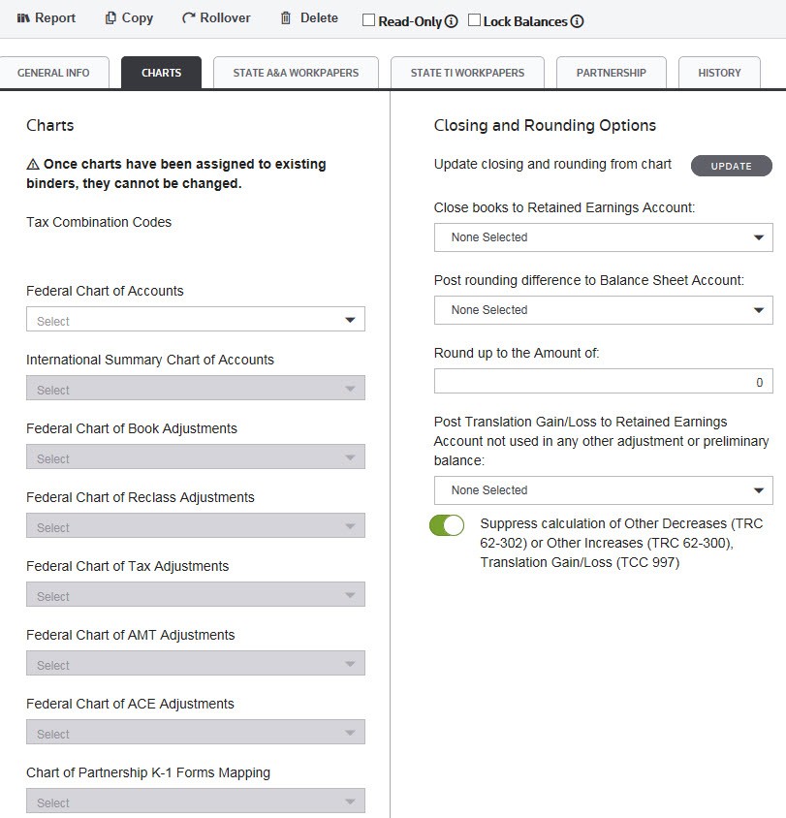786x818 pixels.
Task: Click the Round up to Amount field
Action: 603,382
